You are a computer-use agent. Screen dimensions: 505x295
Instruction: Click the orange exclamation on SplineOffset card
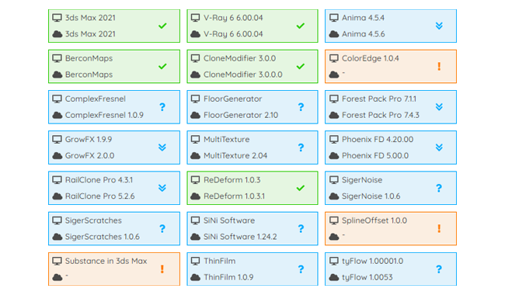[x=439, y=228]
